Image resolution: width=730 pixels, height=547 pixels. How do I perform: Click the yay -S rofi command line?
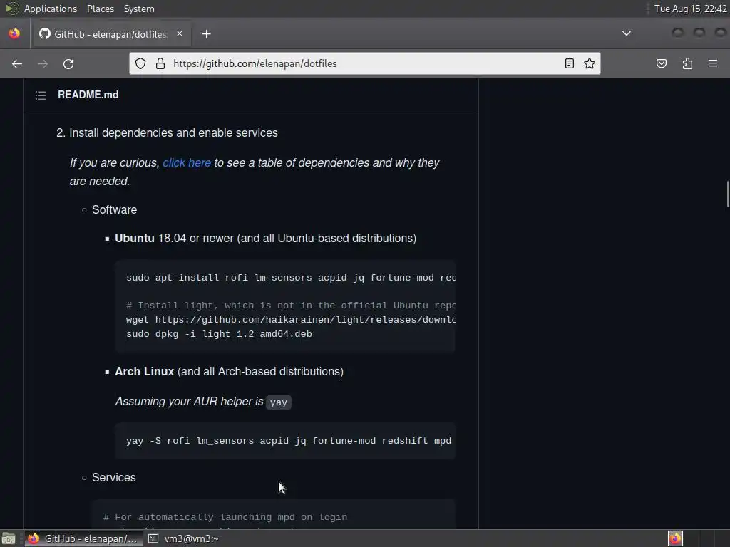point(289,440)
